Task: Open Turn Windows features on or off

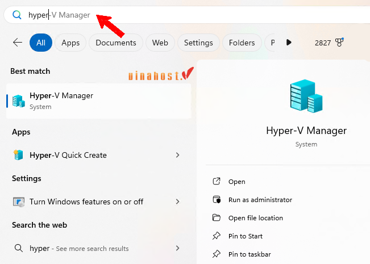Action: [x=99, y=202]
